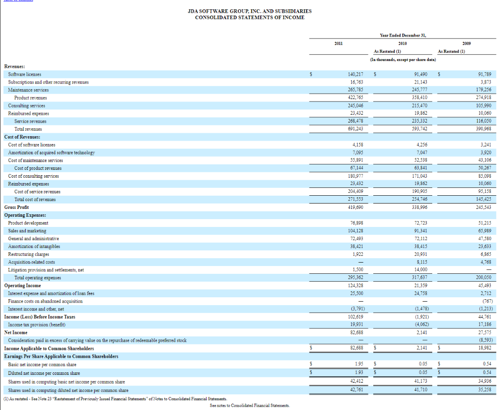The image size is (499, 410).
Task: Click the 'Interest income and other, net' label
Action: [x=36, y=309]
